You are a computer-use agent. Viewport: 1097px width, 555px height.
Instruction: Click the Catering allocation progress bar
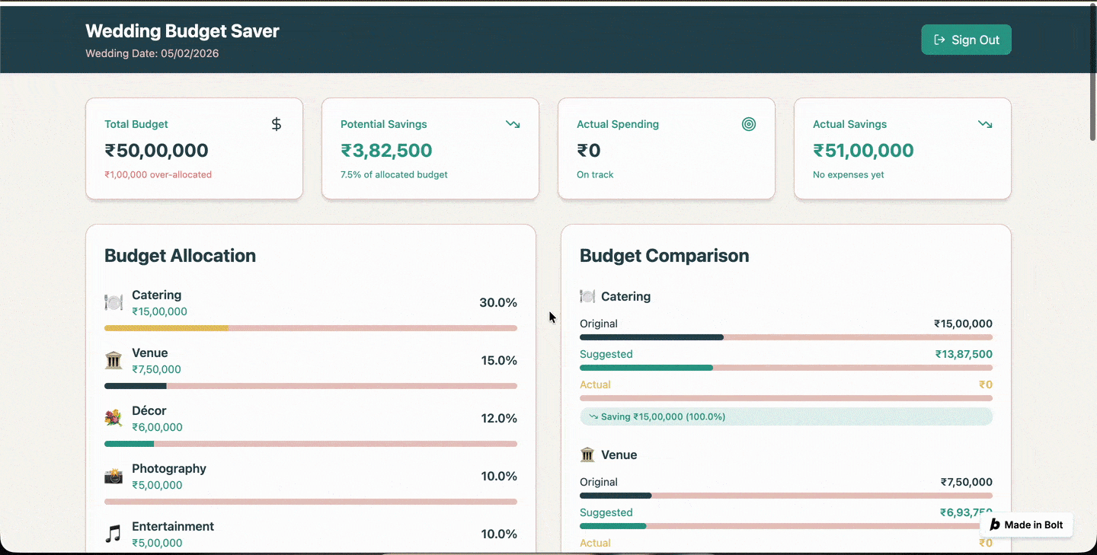click(311, 328)
